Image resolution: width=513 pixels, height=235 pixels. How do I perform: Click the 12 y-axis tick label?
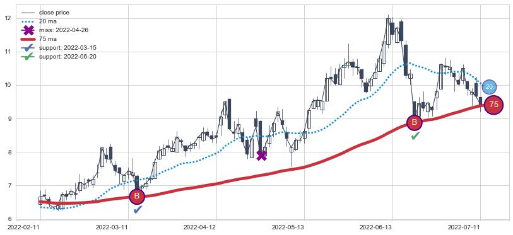click(x=9, y=18)
